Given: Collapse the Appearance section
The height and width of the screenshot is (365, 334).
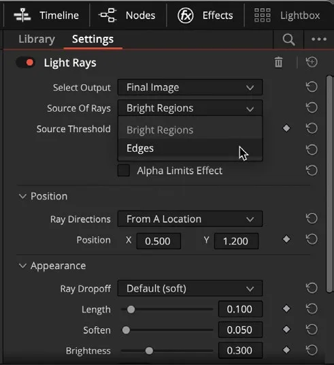Looking at the screenshot, I should (x=22, y=266).
